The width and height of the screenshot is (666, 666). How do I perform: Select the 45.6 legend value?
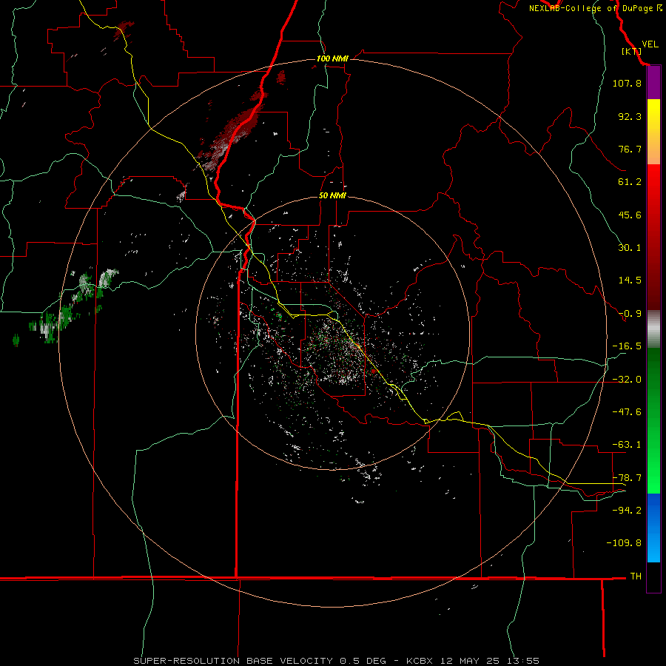pos(630,215)
